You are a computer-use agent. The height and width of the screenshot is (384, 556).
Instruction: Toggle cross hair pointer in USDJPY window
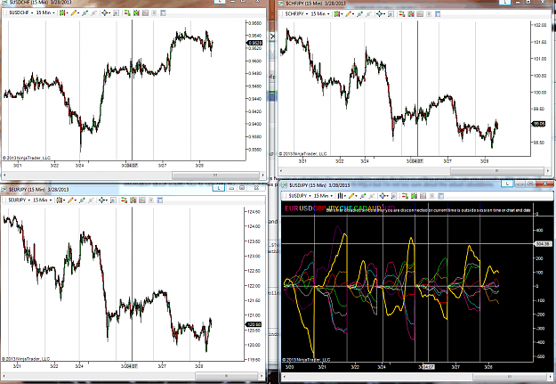(x=383, y=196)
